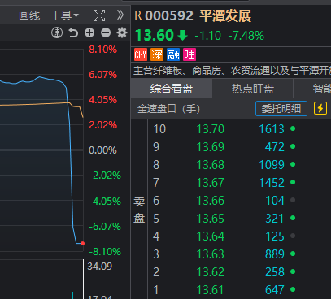Zoom in chart with plus icon

pos(89,33)
